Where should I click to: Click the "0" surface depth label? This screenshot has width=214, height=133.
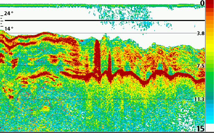[202, 3]
